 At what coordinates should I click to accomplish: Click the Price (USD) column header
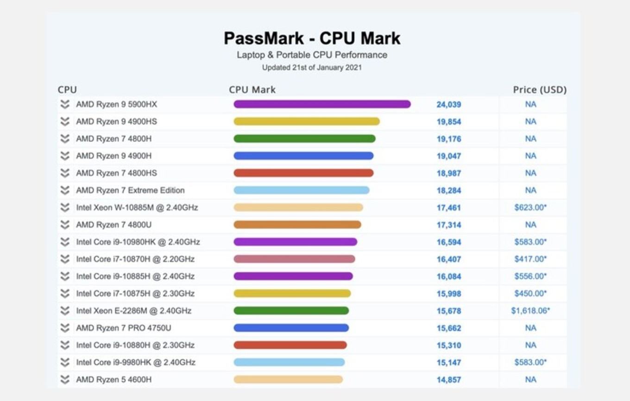click(540, 89)
